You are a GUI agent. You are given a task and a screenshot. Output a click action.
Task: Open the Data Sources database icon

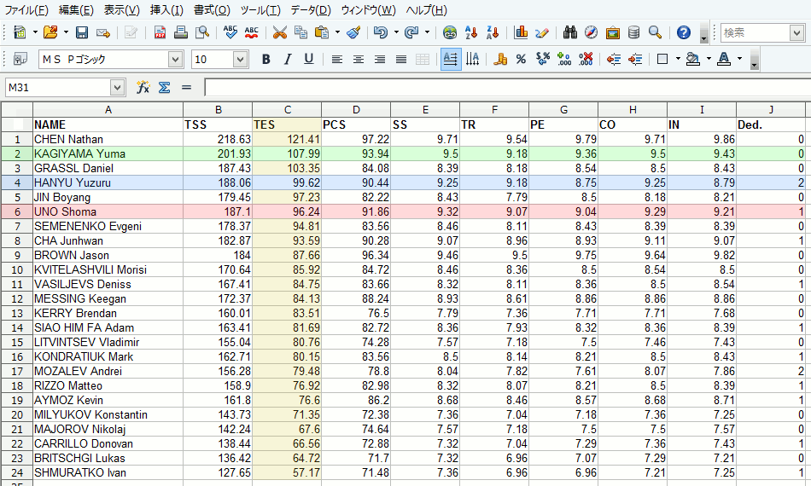pyautogui.click(x=633, y=32)
